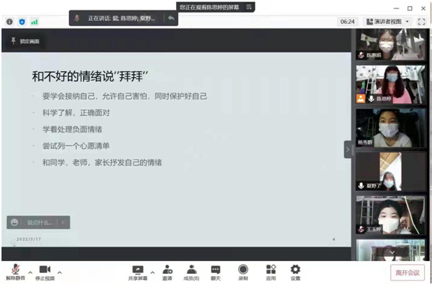This screenshot has width=433, height=285.
Task: Open the speaker view (演讲者视图) dropdown
Action: pyautogui.click(x=388, y=22)
